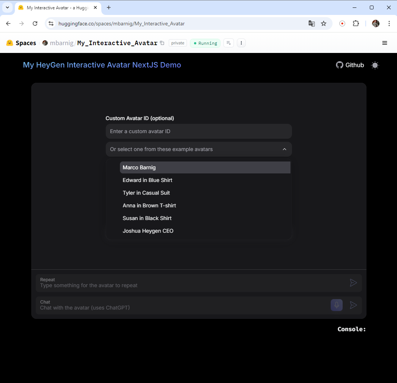Select Joshua Heygen CEO avatar
The height and width of the screenshot is (383, 397).
point(205,231)
